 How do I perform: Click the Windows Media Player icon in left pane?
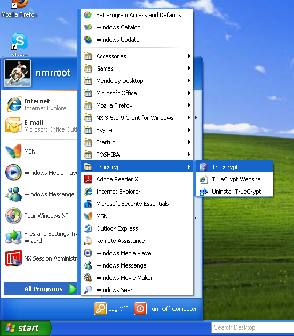(14, 172)
